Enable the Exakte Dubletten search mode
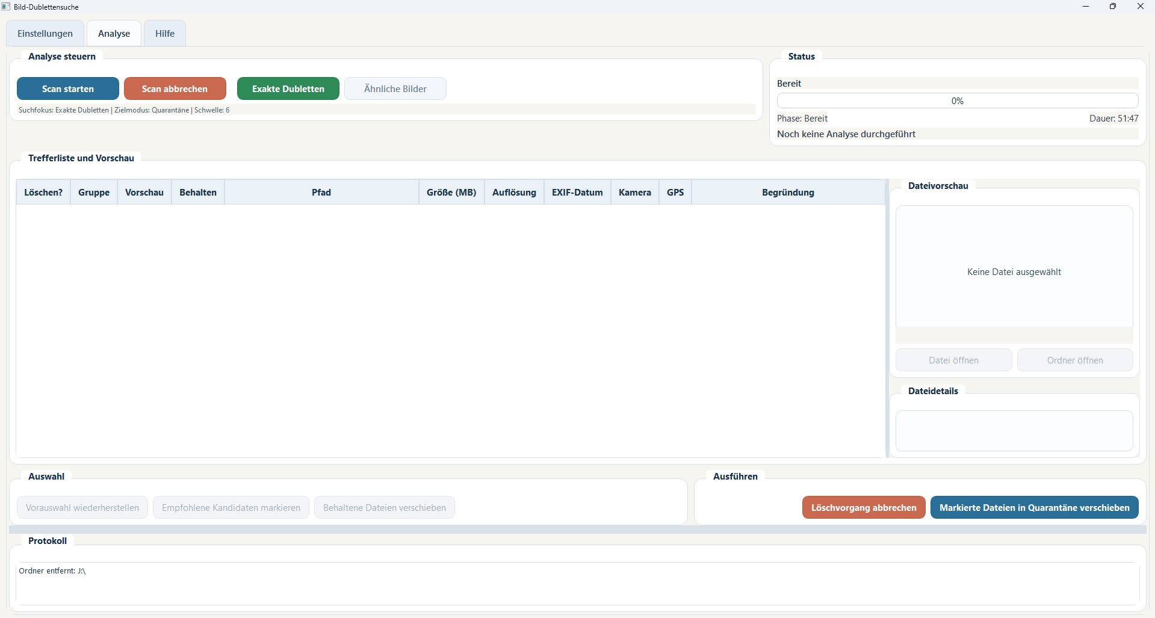Viewport: 1155px width, 618px height. point(288,88)
